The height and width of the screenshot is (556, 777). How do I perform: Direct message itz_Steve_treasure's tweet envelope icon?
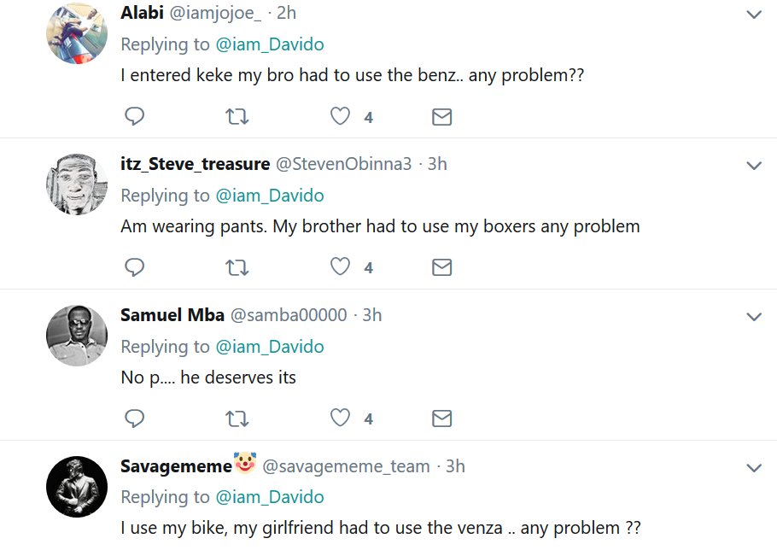441,268
